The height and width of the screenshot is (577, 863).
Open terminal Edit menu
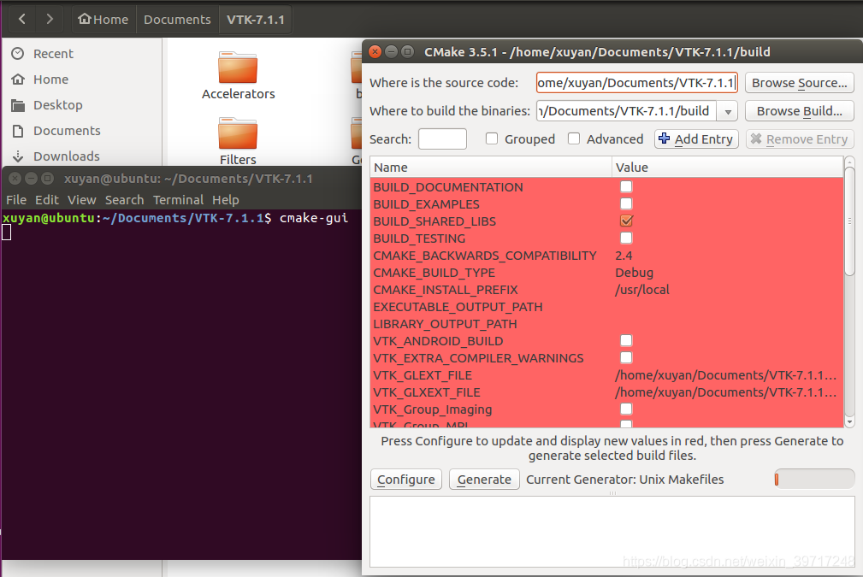tap(47, 200)
